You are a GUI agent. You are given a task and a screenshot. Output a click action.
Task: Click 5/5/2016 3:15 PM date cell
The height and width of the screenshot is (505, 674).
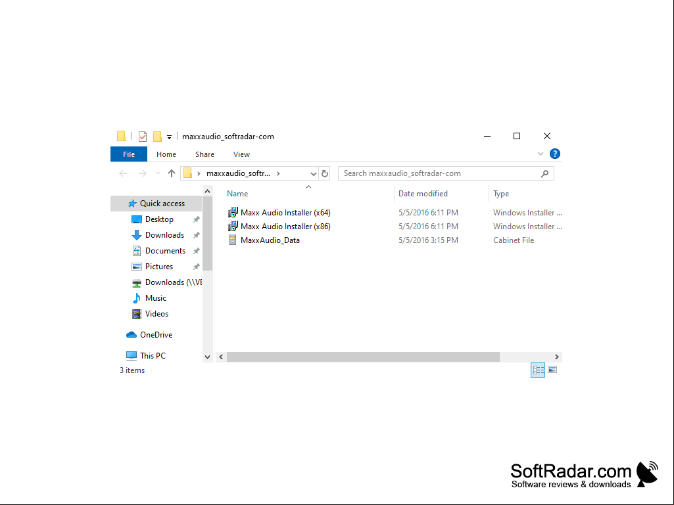pos(428,240)
